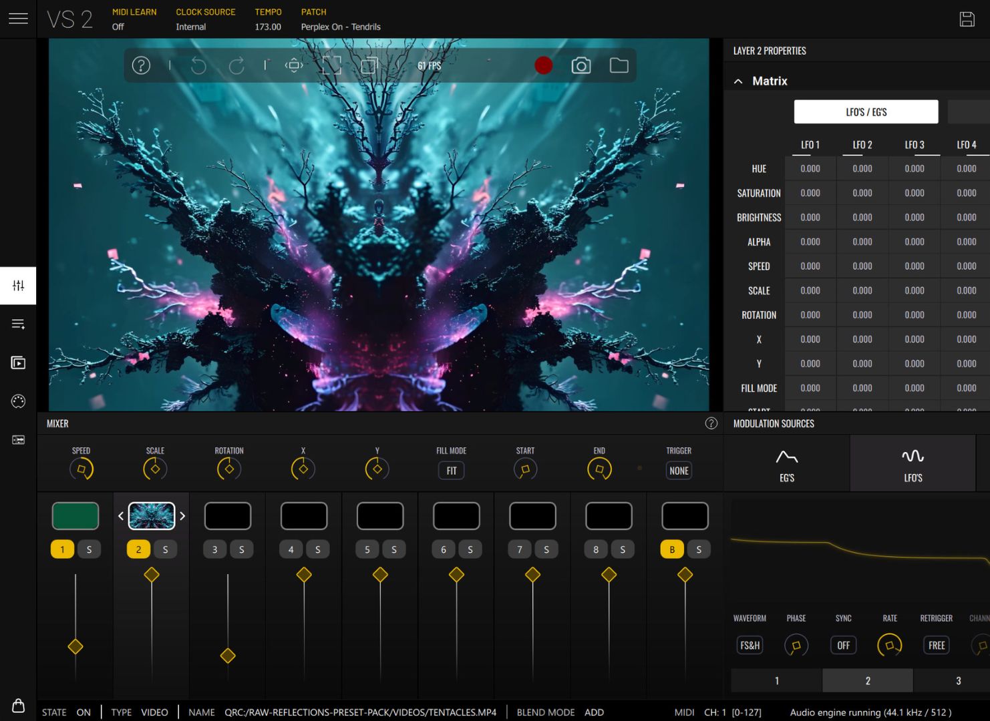Click the LFO'S / EG'S matrix button
This screenshot has width=990, height=721.
(x=866, y=112)
